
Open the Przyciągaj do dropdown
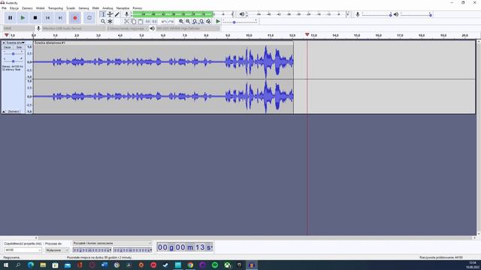coord(57,250)
